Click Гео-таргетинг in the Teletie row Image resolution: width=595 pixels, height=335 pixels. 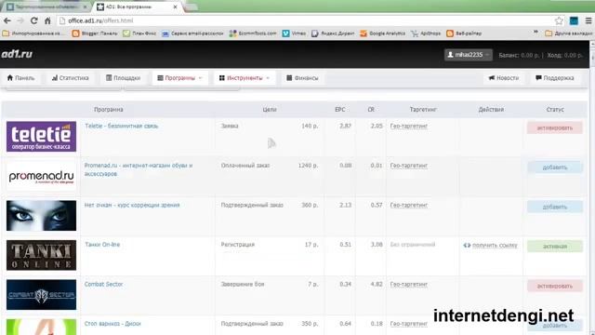[x=409, y=127]
